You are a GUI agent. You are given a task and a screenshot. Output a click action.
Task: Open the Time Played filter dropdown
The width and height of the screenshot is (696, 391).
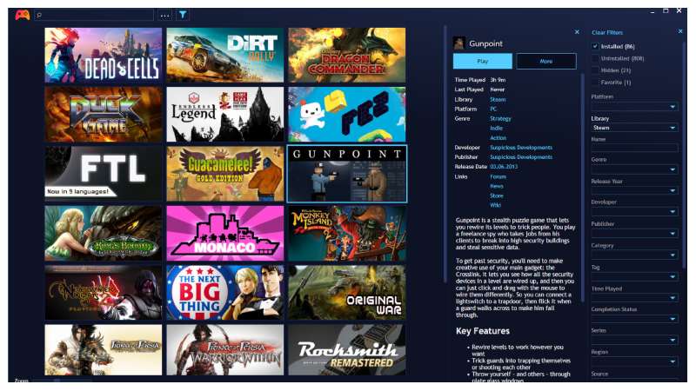click(634, 297)
